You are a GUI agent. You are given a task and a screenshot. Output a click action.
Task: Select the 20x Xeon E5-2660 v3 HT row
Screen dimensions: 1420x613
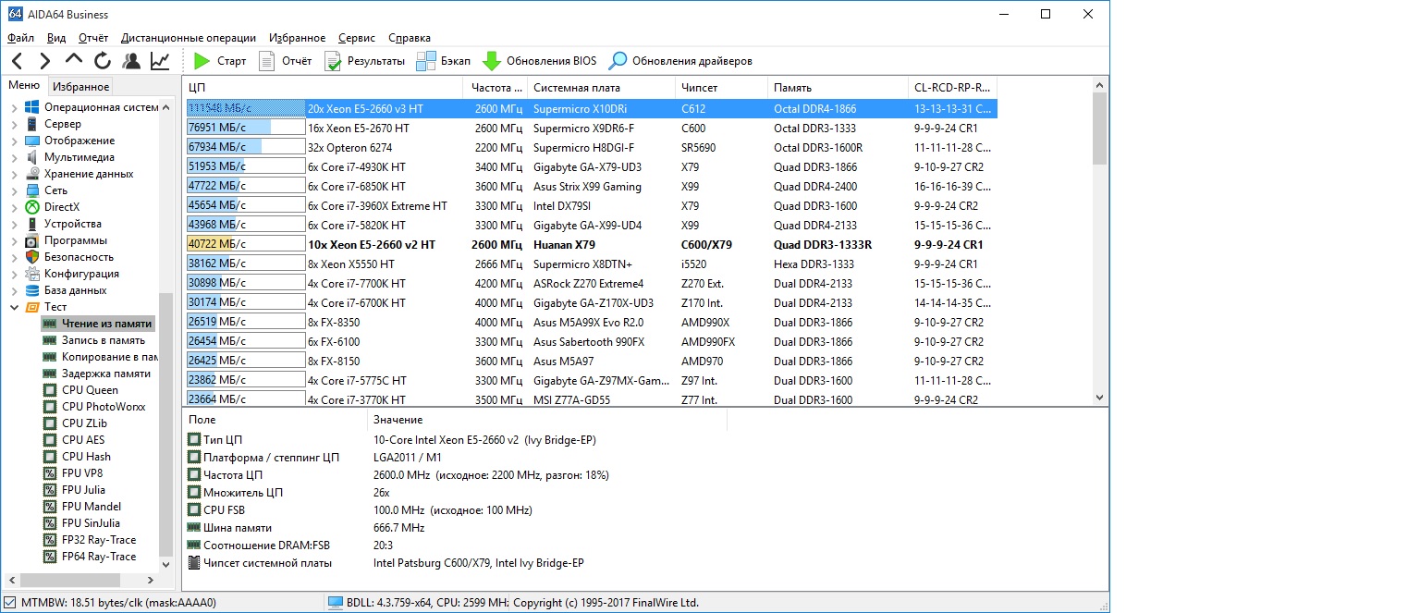coord(591,108)
